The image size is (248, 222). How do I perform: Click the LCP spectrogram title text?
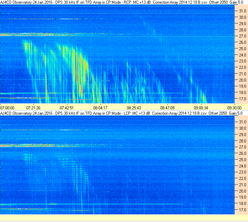click(121, 113)
